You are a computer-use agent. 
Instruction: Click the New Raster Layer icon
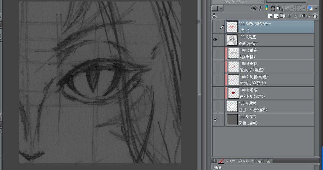[x=270, y=16]
